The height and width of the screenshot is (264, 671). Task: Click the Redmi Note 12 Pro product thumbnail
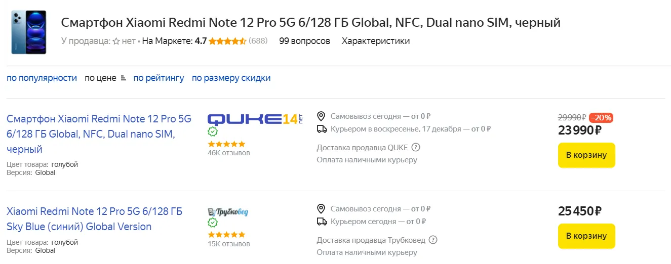pos(29,32)
